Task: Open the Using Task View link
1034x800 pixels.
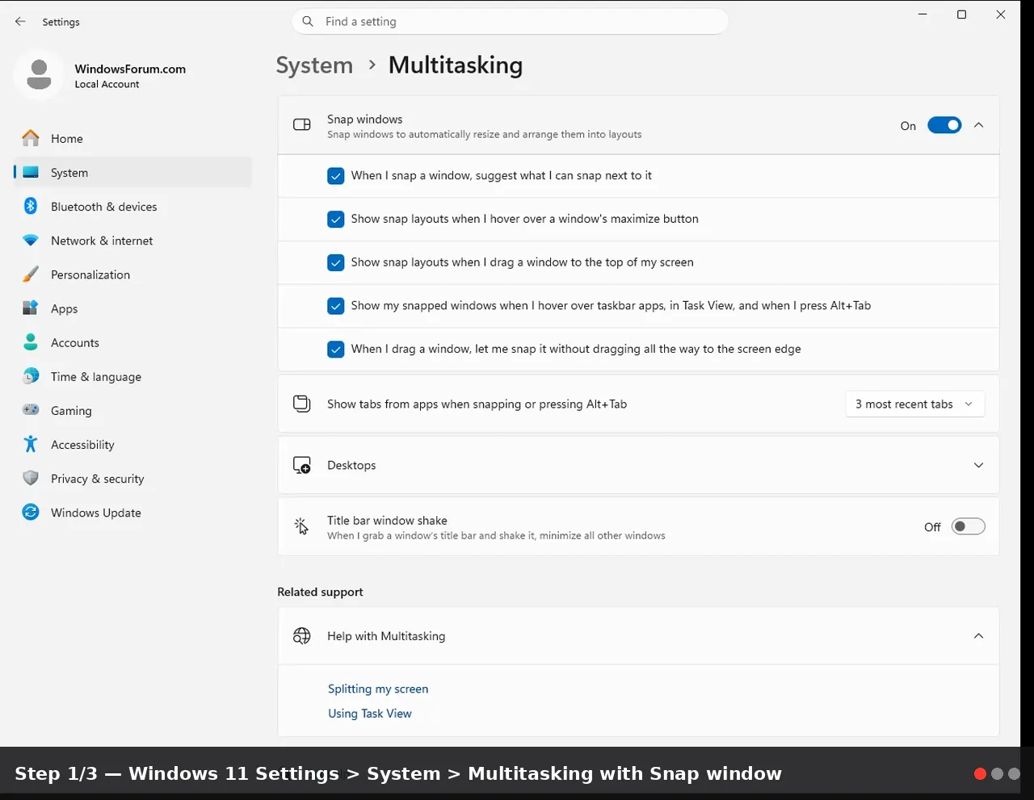Action: coord(370,714)
